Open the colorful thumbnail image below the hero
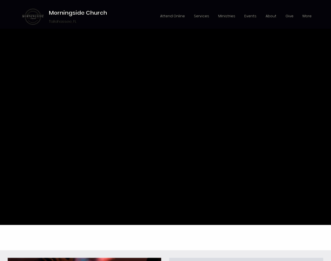This screenshot has height=261, width=331. click(x=84, y=259)
